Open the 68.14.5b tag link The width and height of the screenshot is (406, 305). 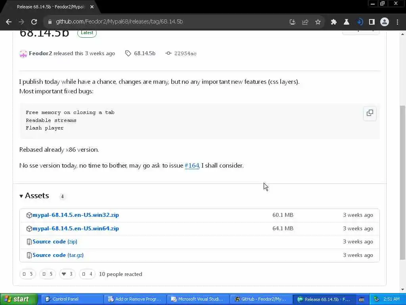point(144,54)
